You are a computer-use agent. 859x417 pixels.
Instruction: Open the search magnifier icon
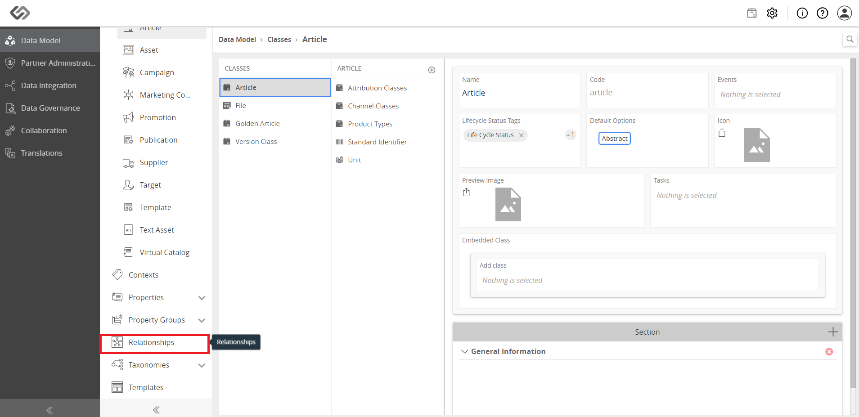click(x=850, y=39)
